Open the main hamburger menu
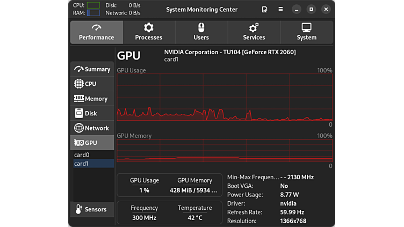Viewport: 404px width, 227px height. pyautogui.click(x=280, y=10)
